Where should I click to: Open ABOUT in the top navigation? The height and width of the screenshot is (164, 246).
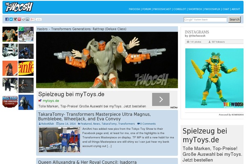(x=236, y=9)
